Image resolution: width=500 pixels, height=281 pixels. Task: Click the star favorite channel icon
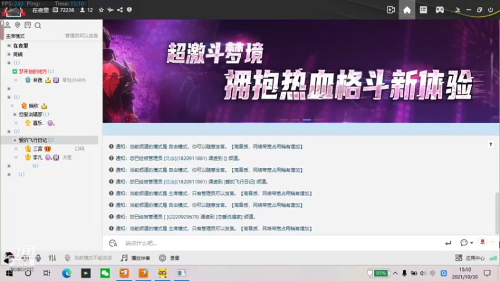[101, 10]
